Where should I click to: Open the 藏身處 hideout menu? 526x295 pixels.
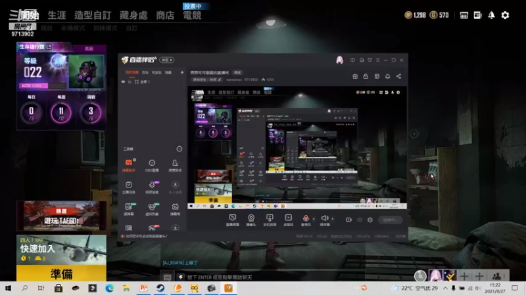tap(133, 15)
